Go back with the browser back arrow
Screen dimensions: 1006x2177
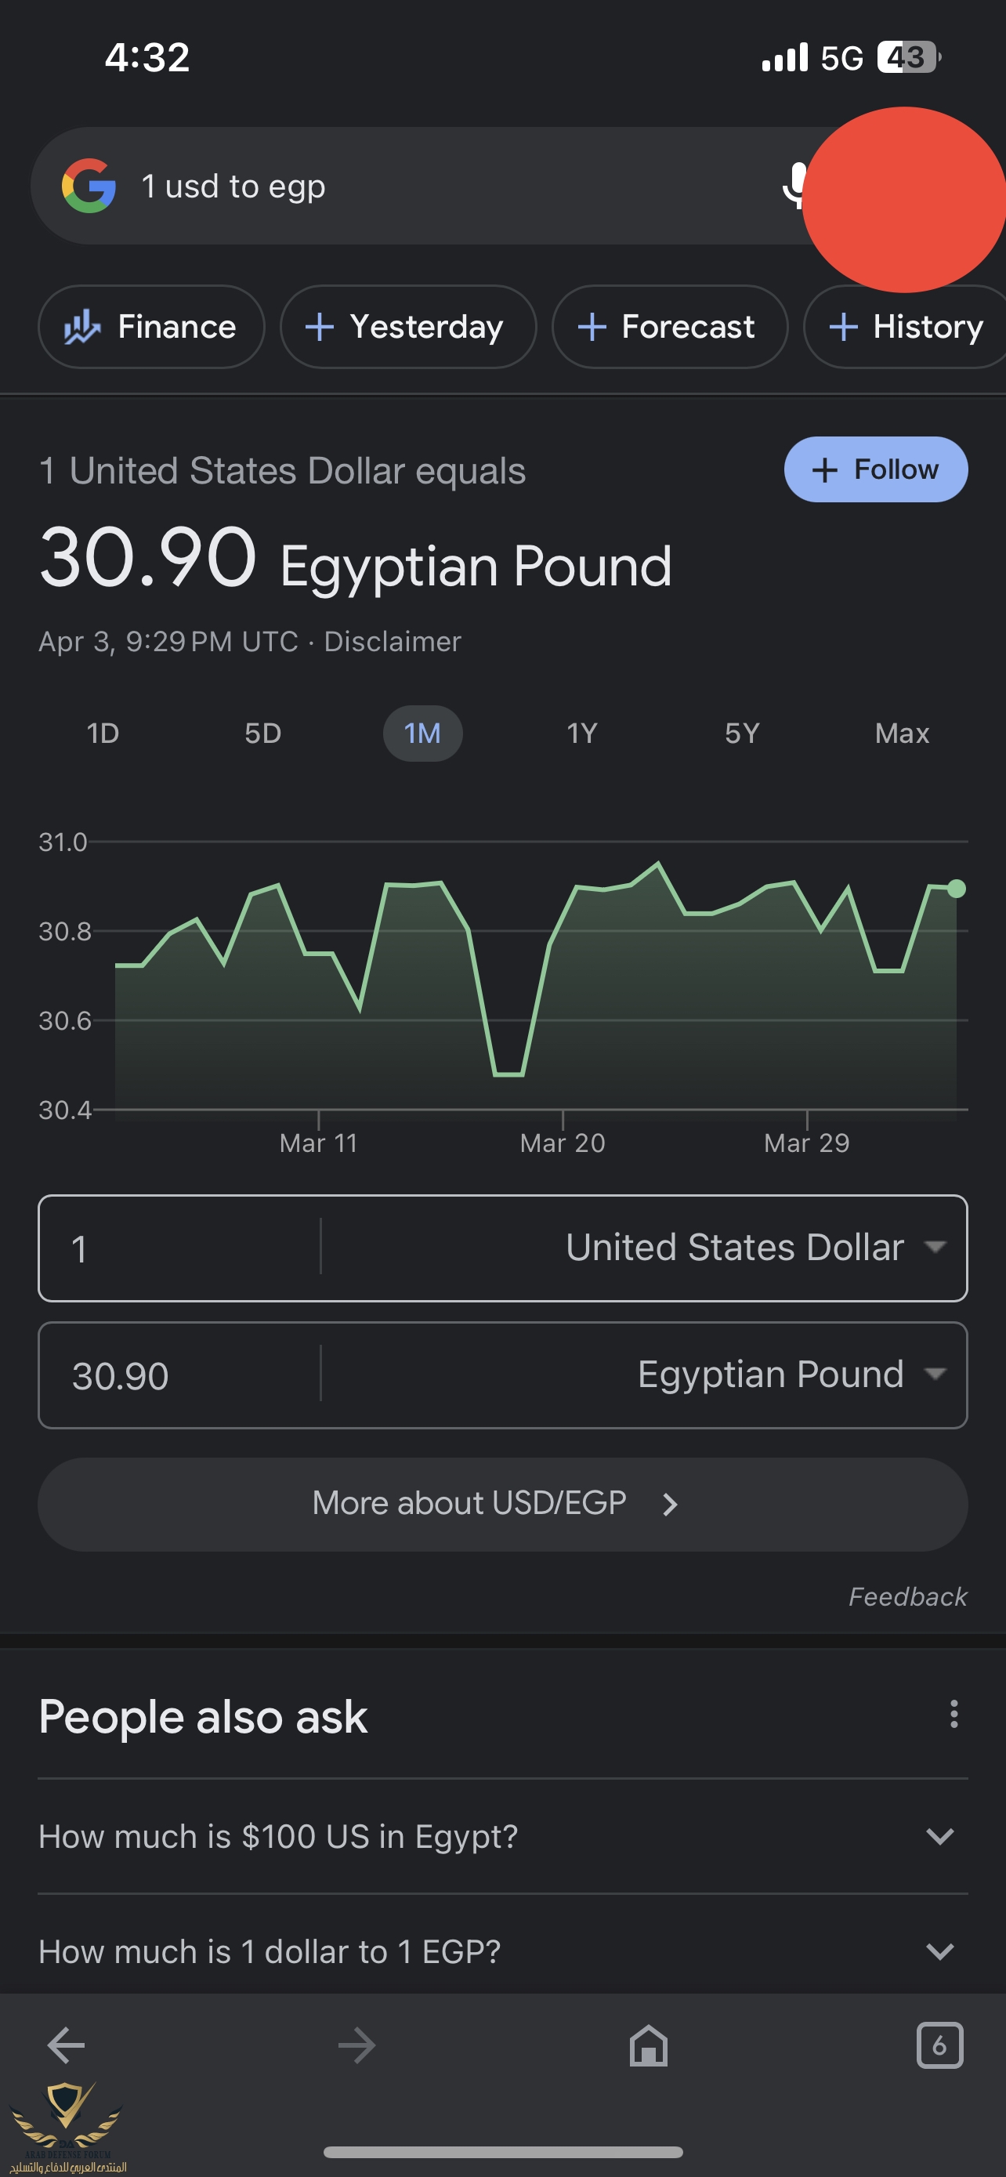[x=66, y=2045]
